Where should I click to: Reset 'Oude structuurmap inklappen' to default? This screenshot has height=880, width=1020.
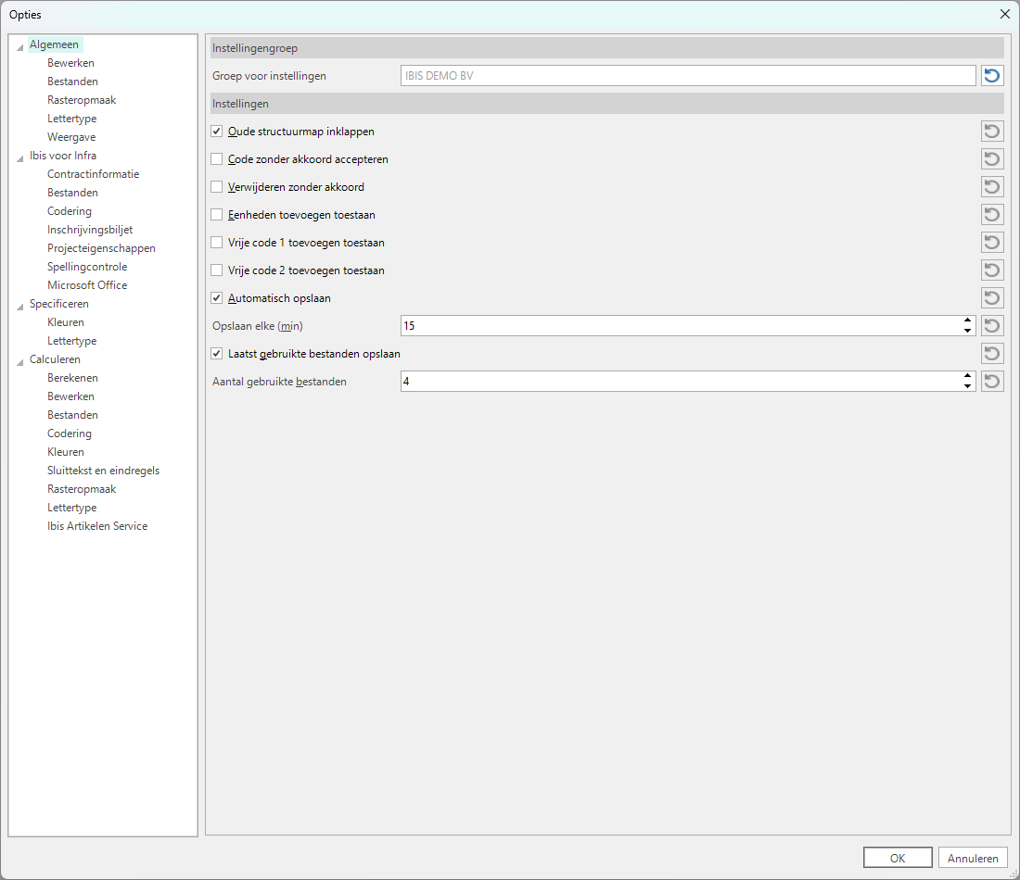click(992, 132)
